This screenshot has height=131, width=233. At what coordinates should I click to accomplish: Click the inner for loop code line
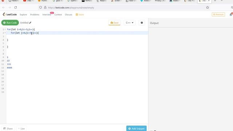pos(25,33)
